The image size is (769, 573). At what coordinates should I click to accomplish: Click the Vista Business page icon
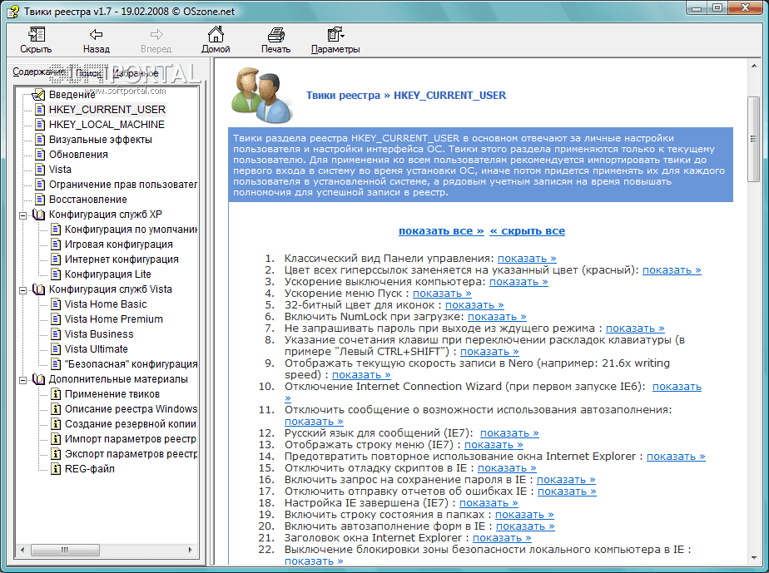click(56, 333)
